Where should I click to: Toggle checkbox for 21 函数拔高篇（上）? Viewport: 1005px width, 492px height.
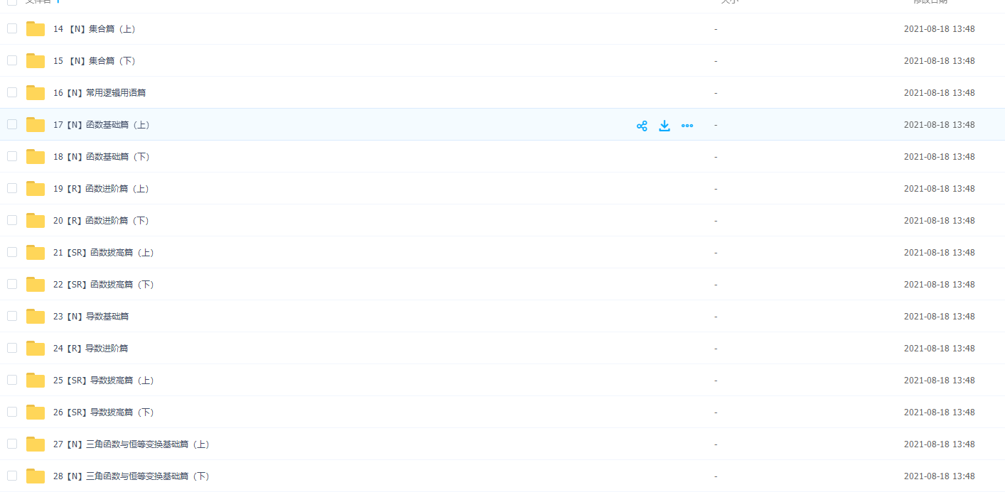12,252
